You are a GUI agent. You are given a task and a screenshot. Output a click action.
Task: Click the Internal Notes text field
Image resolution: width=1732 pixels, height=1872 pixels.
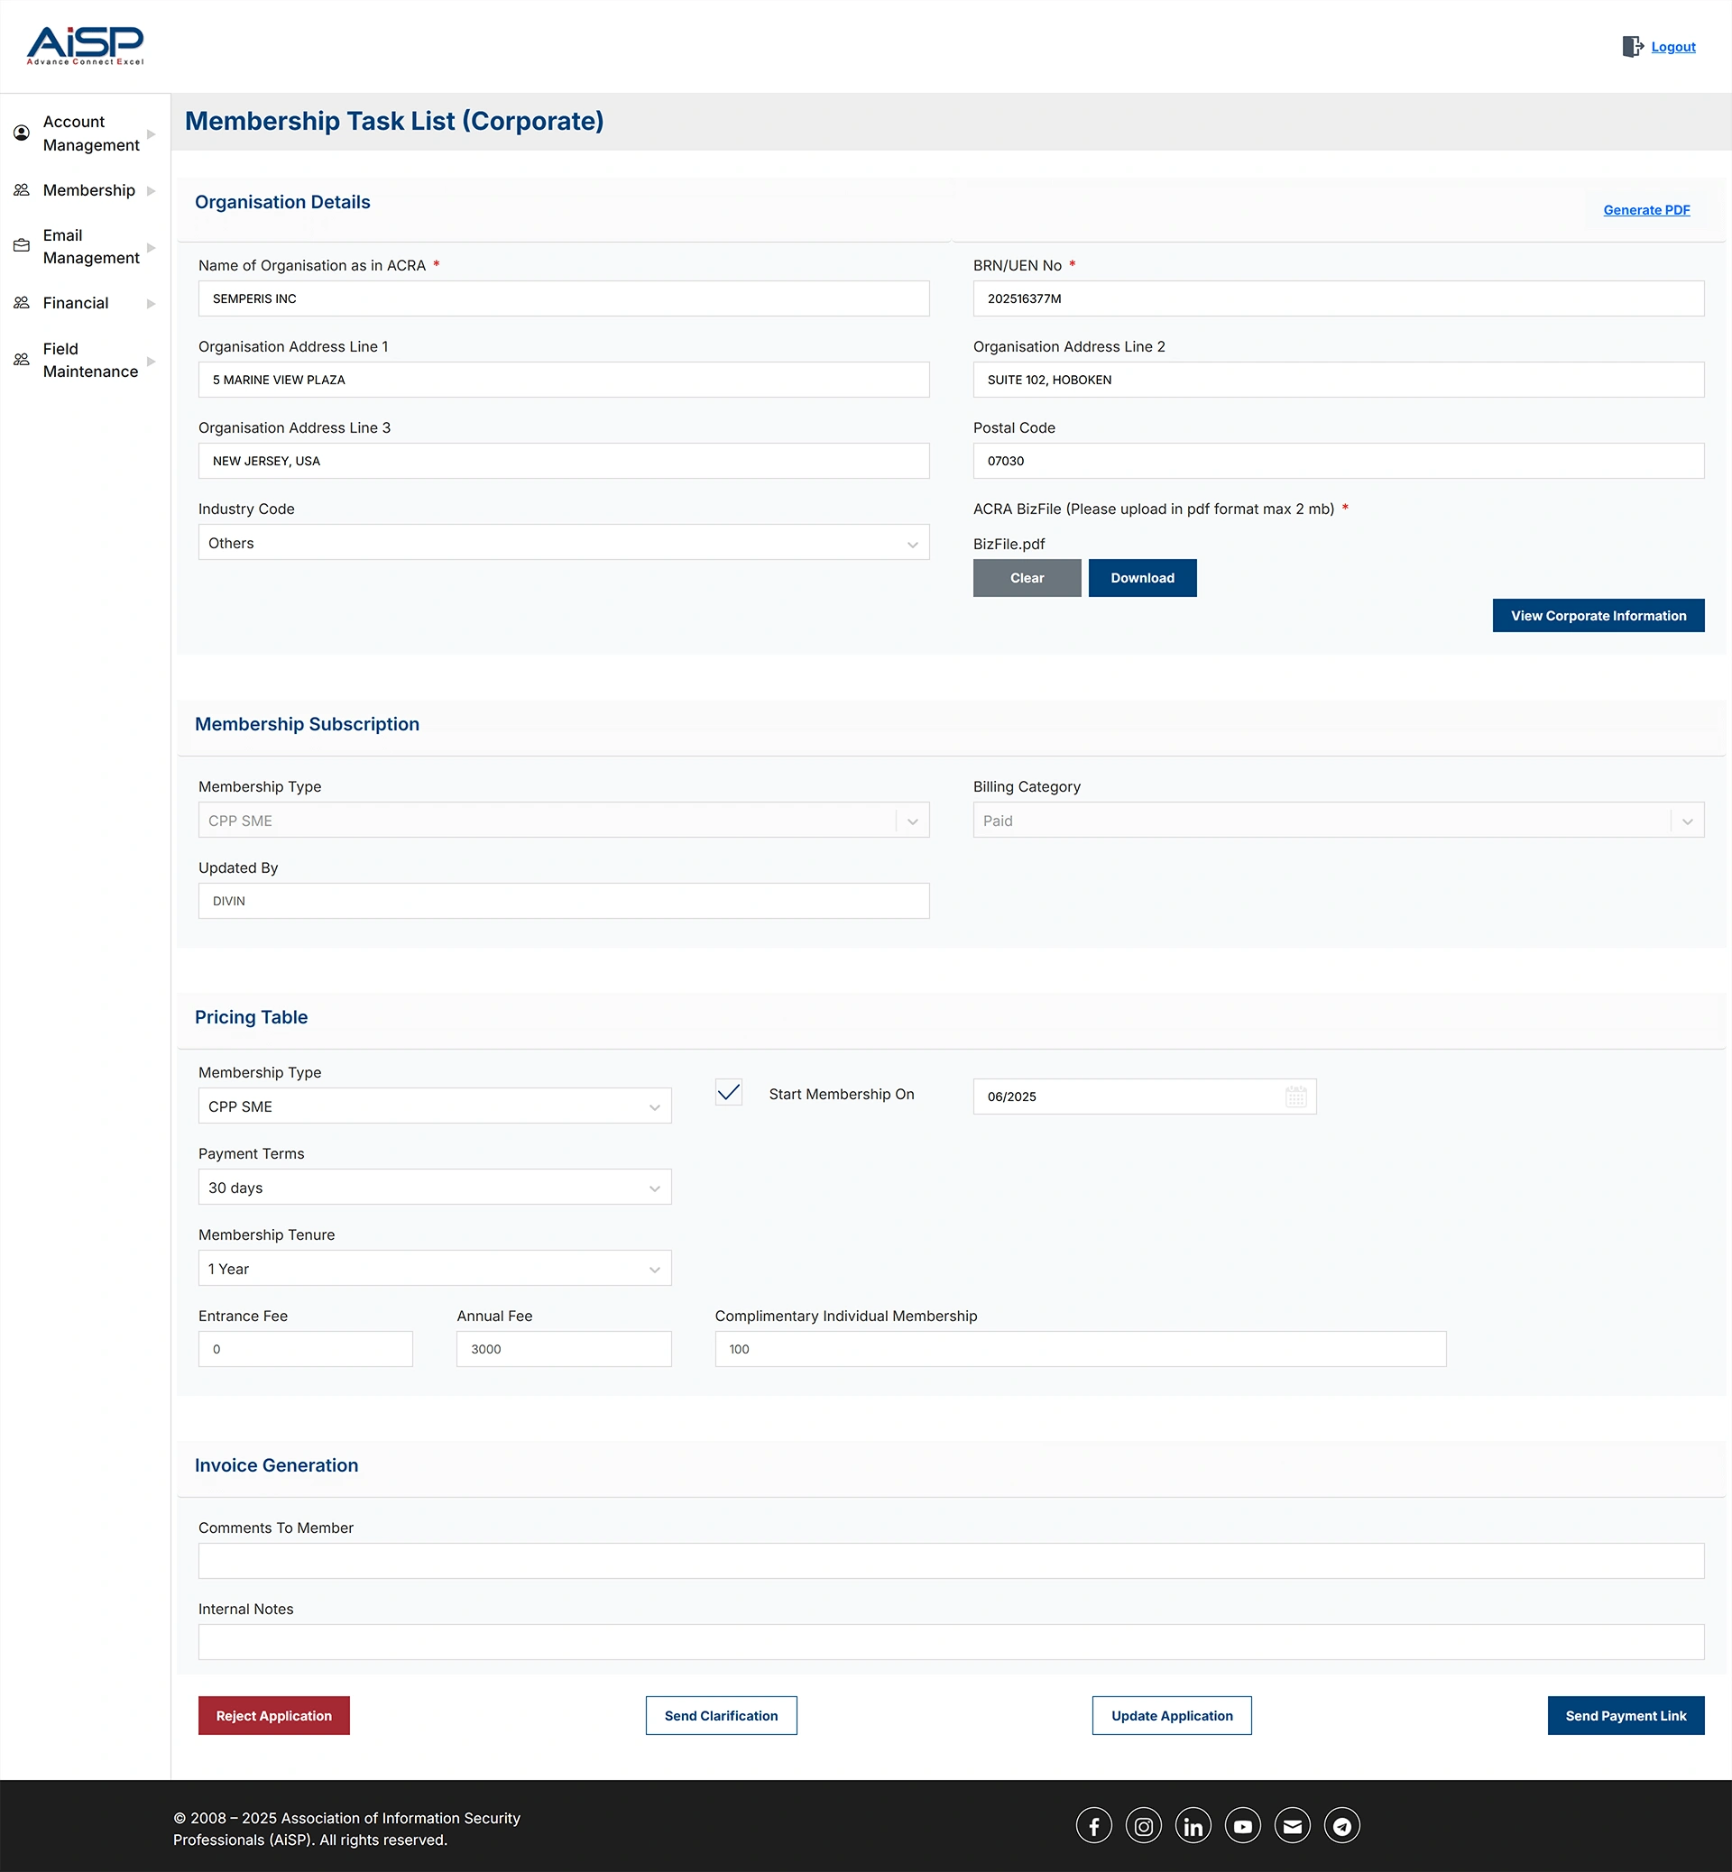(x=951, y=1642)
